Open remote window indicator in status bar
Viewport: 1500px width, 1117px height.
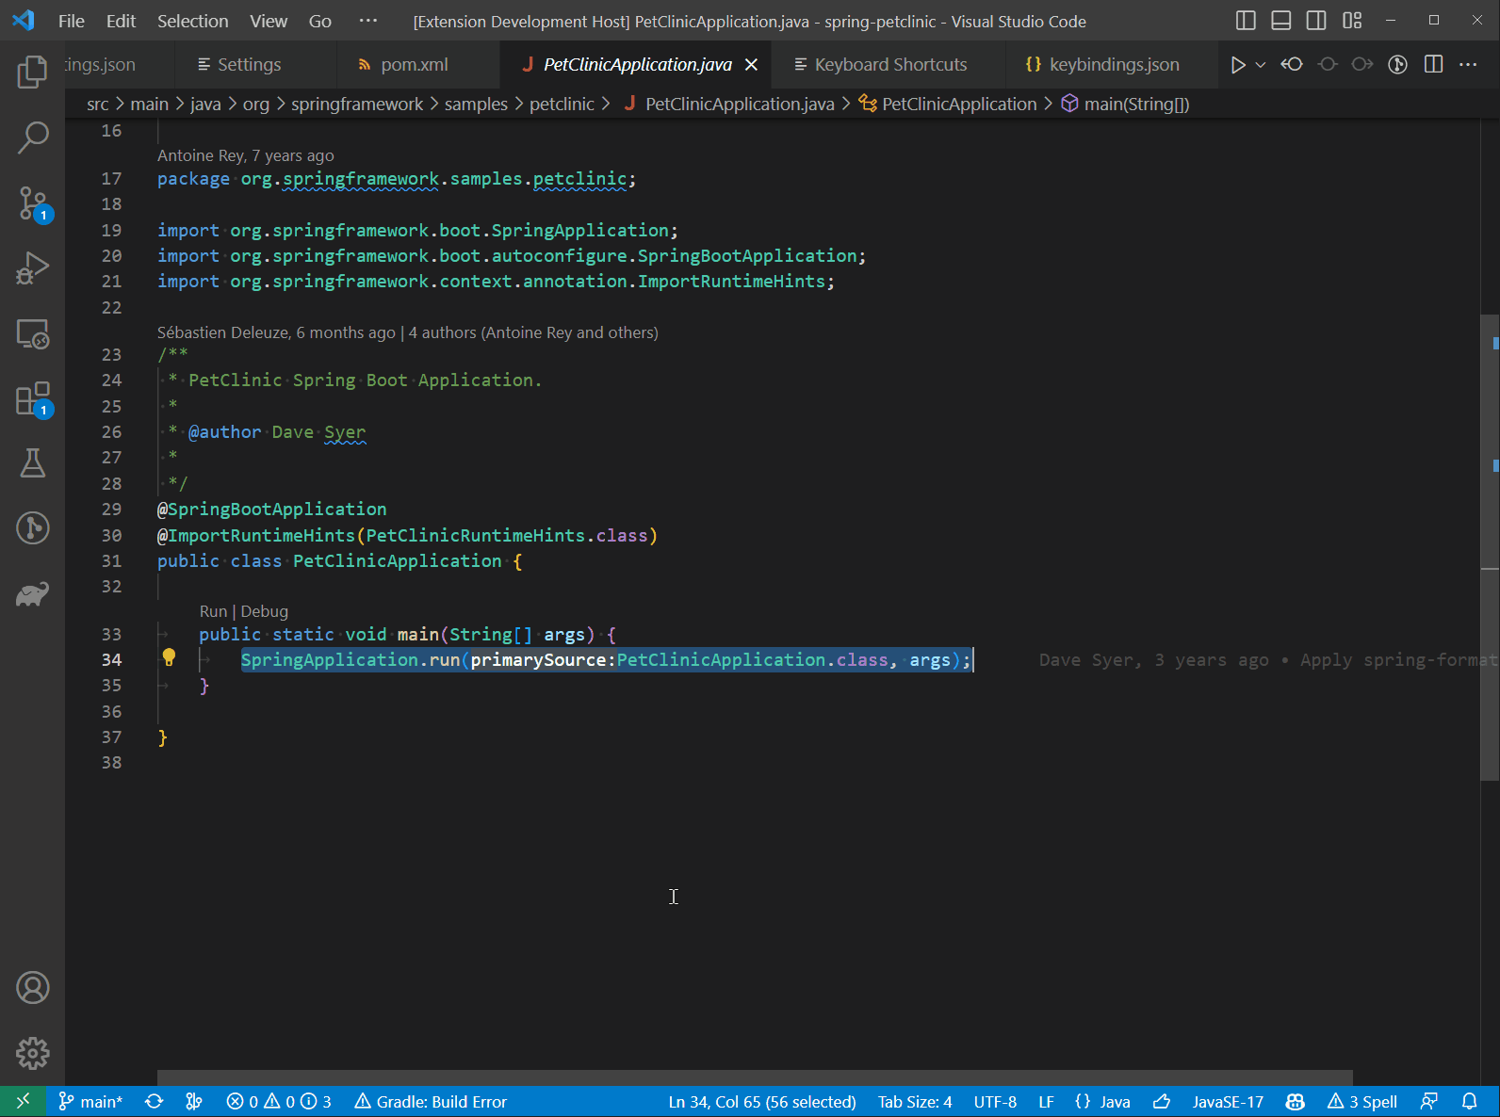point(23,1101)
